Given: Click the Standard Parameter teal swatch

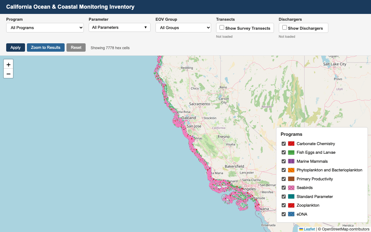Looking at the screenshot, I should click(x=291, y=196).
